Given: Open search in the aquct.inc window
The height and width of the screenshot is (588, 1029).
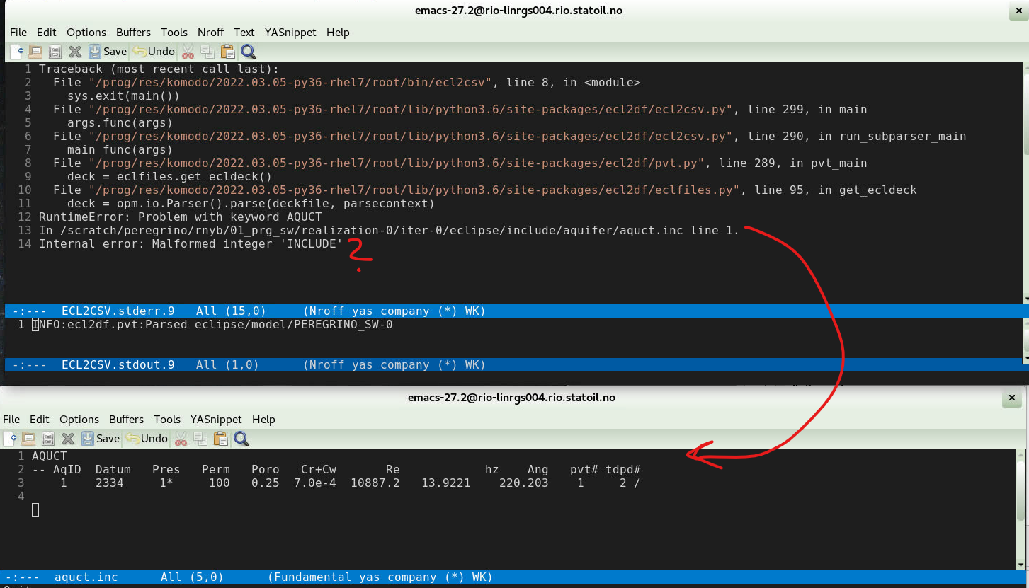Looking at the screenshot, I should pos(240,438).
